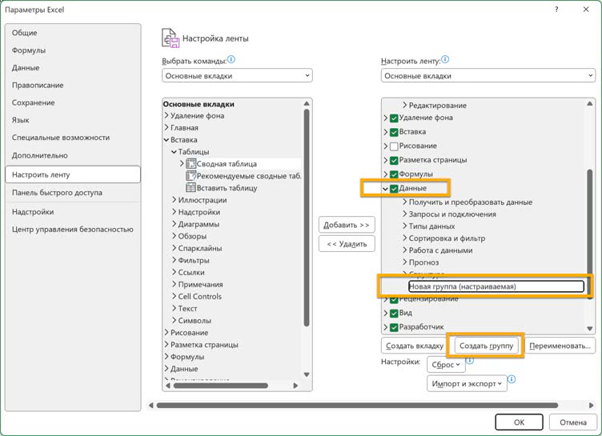Uncheck the Разметка страницы checkbox
This screenshot has height=436, width=602.
394,161
